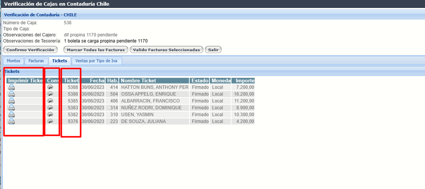This screenshot has height=189, width=425.
Task: Click date 30/06/2023 of ticket 5385
Action: tap(93, 101)
